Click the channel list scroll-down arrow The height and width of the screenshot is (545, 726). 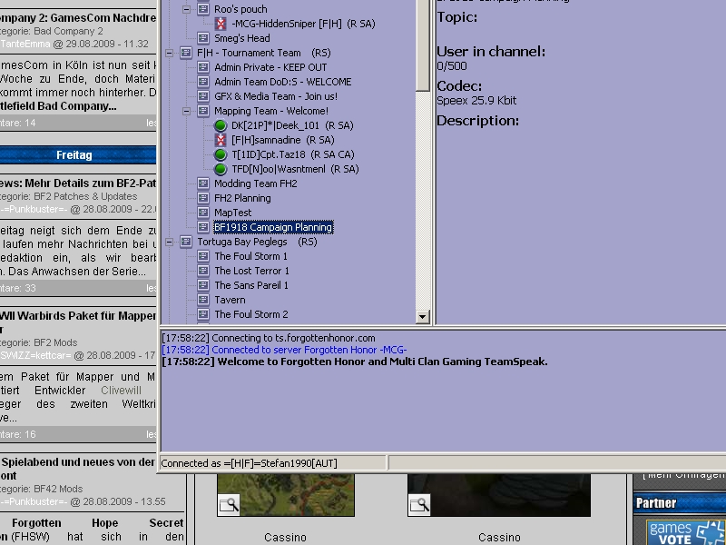[x=422, y=317]
